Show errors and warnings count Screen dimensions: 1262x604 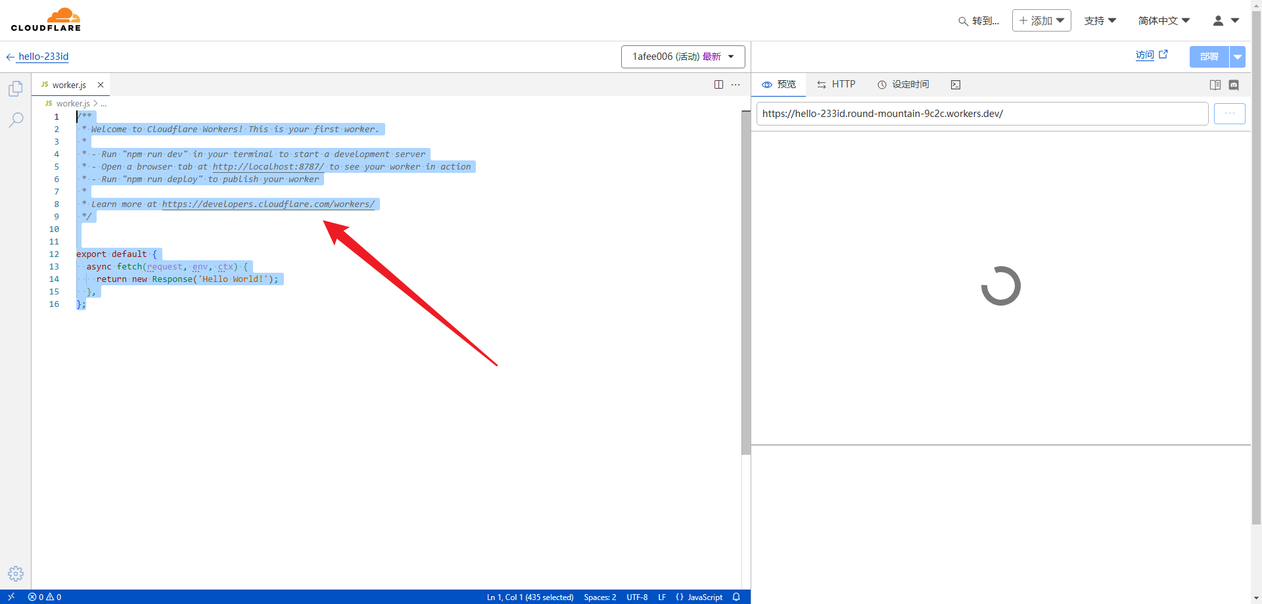[45, 597]
